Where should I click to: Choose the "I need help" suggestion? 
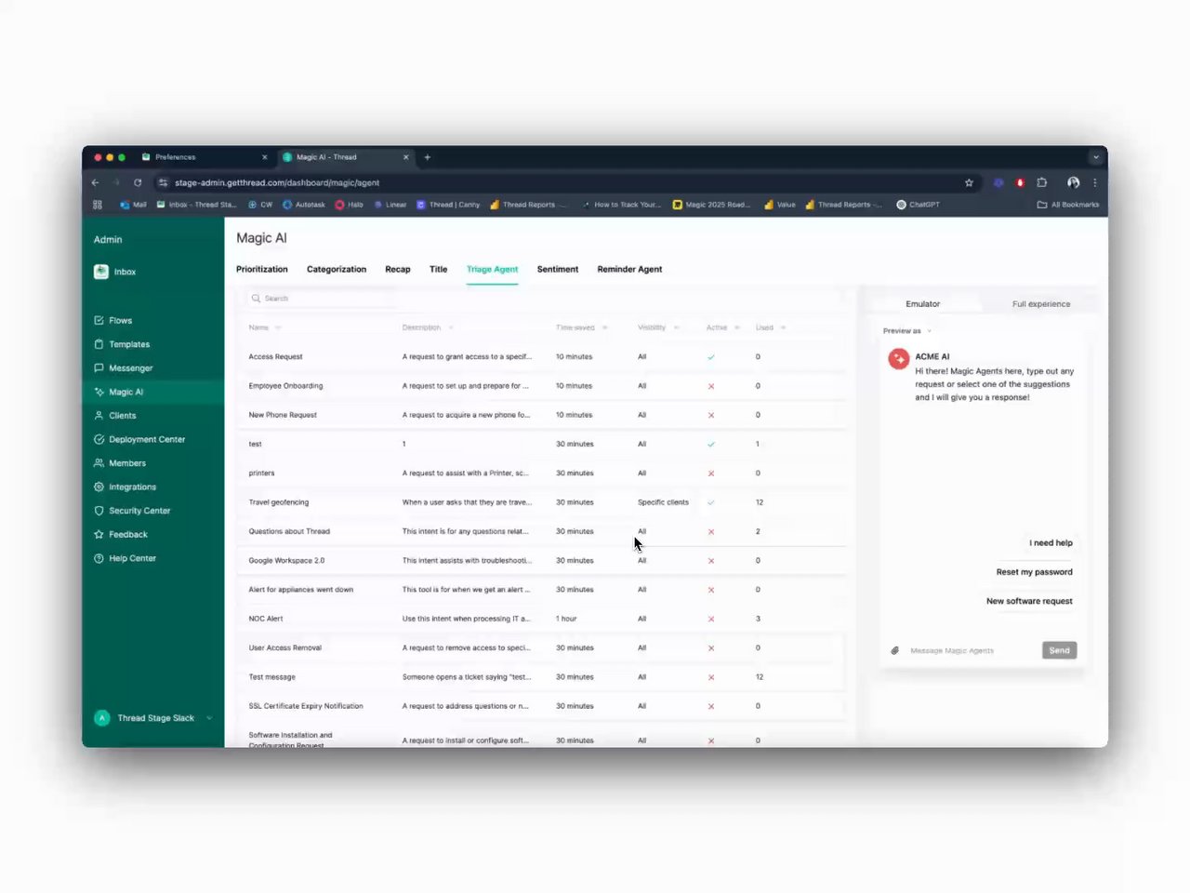tap(1051, 543)
